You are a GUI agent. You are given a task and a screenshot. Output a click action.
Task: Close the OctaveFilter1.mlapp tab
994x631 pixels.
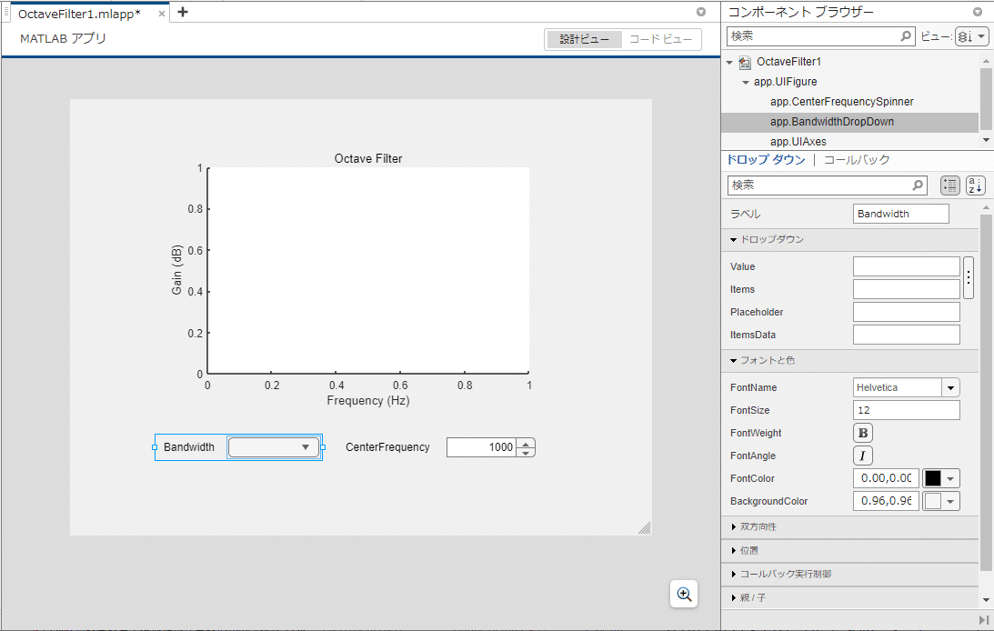(162, 14)
